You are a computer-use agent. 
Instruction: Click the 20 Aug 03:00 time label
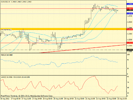point(48,99)
